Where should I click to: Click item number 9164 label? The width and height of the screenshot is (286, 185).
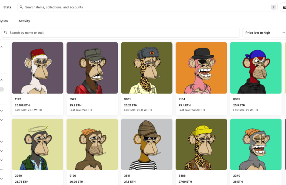tap(182, 99)
